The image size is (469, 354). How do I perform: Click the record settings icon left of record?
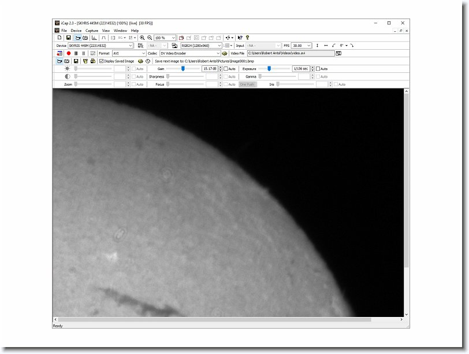[59, 53]
